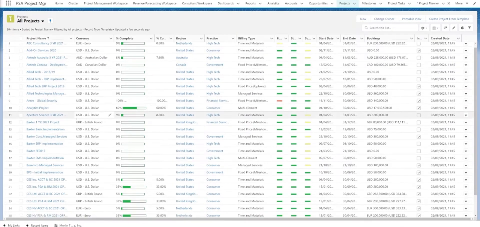The height and width of the screenshot is (227, 480).
Task: Open the Chatter tab
Action: (x=73, y=3)
